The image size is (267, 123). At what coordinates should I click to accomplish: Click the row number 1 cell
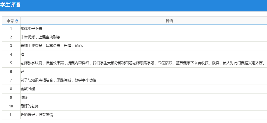pos(11,28)
